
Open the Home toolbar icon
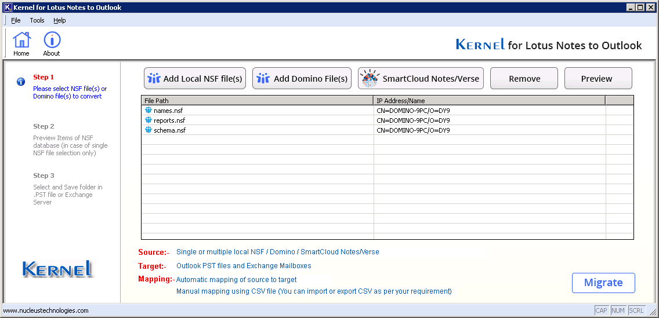21,43
